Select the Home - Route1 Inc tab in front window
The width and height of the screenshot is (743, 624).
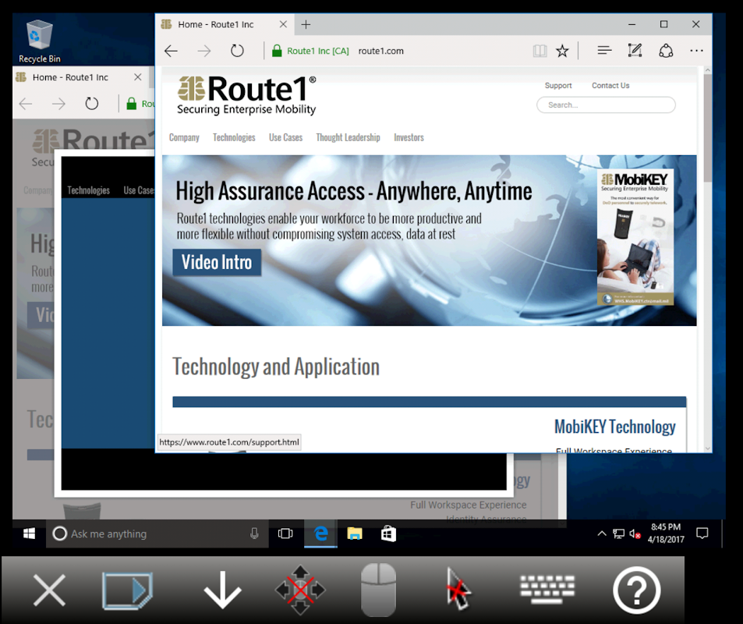coord(224,24)
